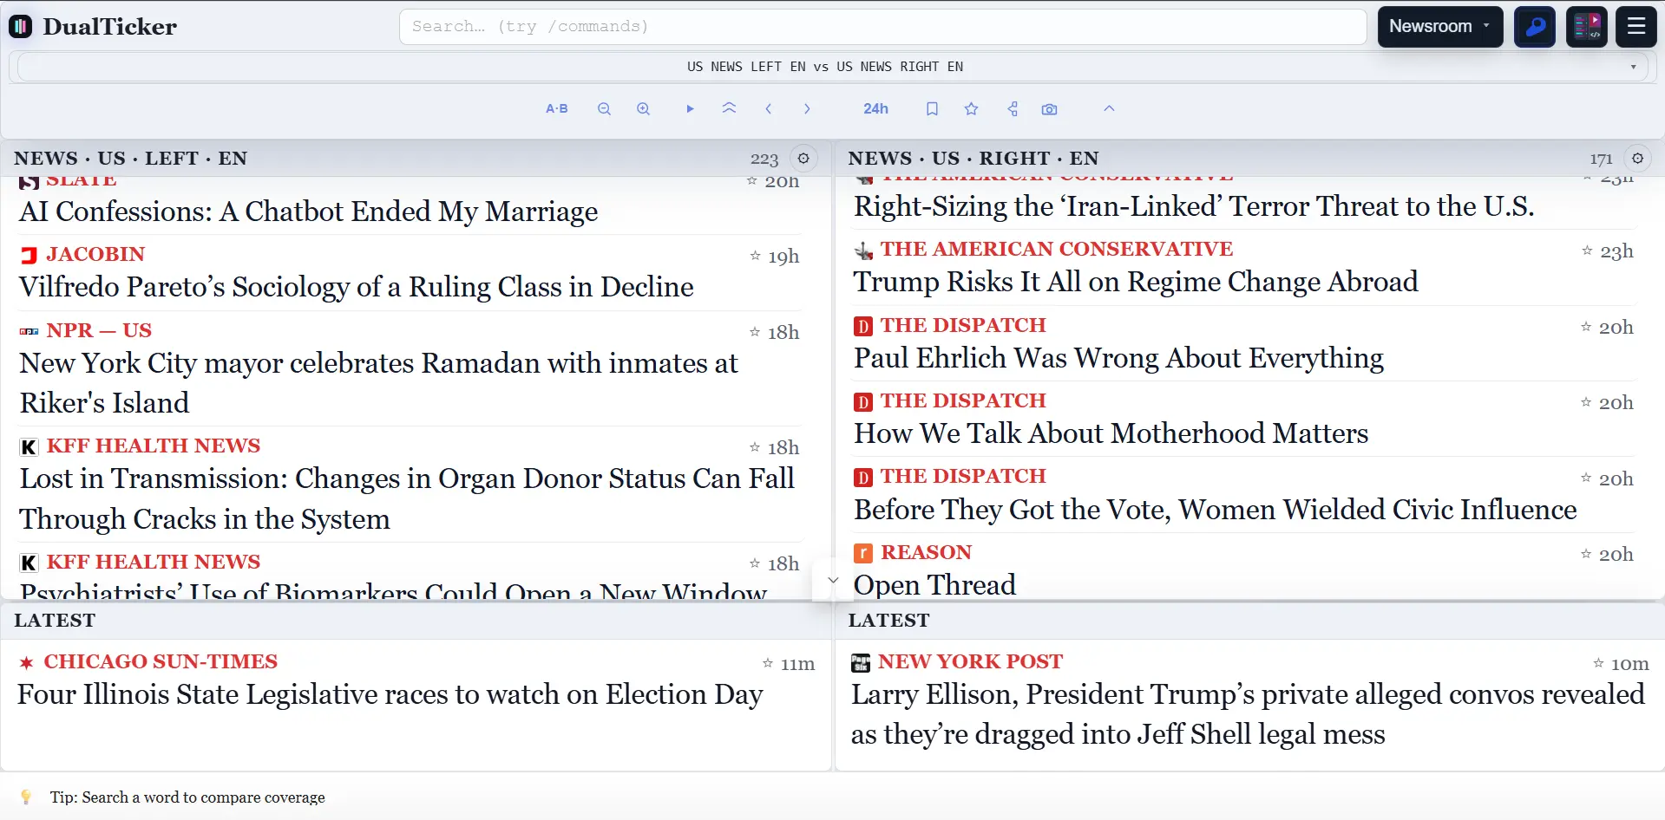This screenshot has width=1665, height=820.
Task: Open bookmarks from the toolbar
Action: (x=932, y=109)
